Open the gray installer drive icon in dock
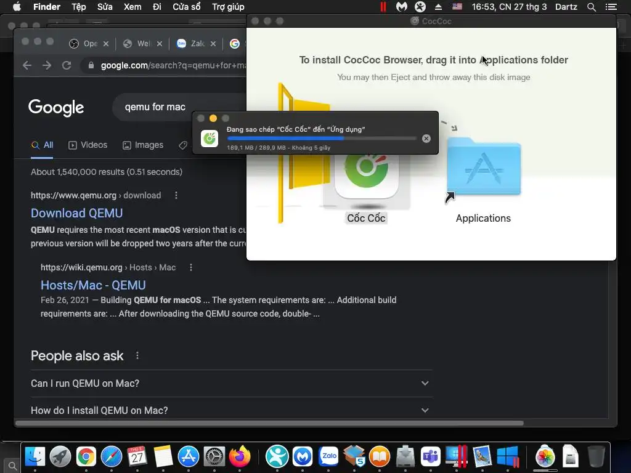631x473 pixels. 405,456
